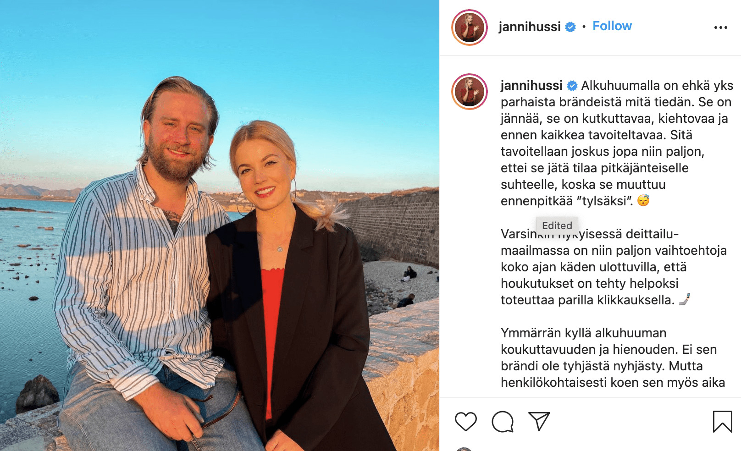Share post using paper plane icon
The image size is (741, 451).
click(x=539, y=421)
